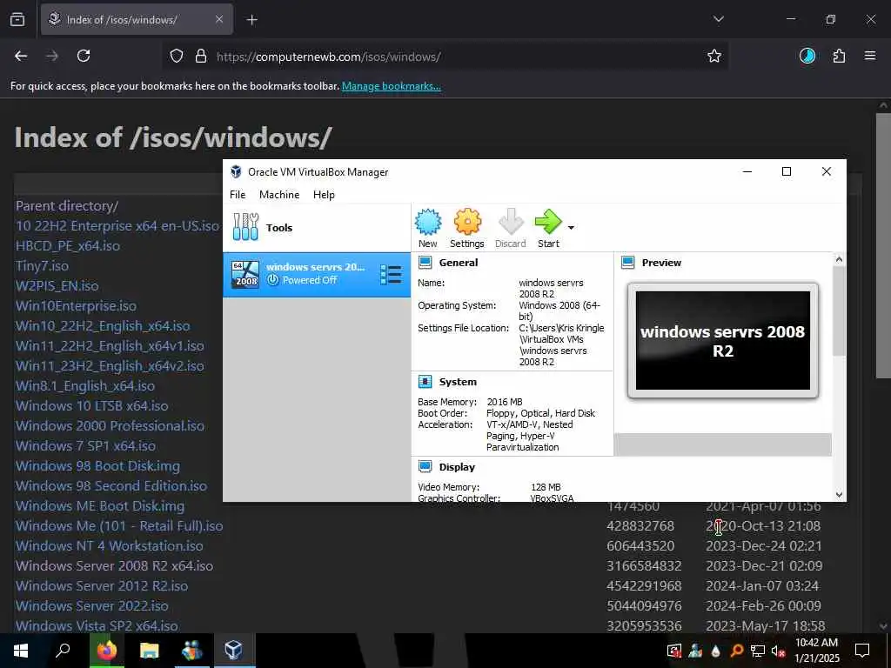The image size is (891, 668).
Task: Click the System section header
Action: tap(458, 382)
